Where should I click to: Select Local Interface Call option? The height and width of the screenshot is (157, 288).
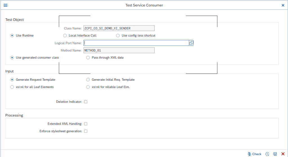coord(65,35)
